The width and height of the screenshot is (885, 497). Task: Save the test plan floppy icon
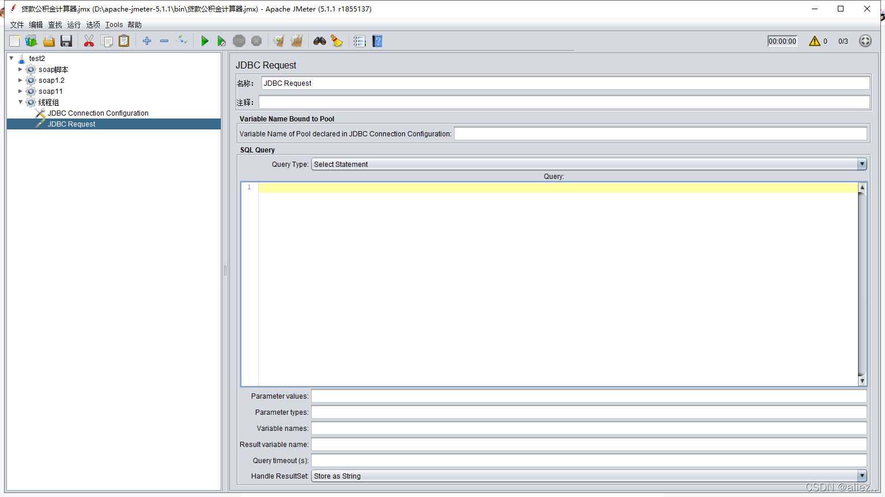66,41
